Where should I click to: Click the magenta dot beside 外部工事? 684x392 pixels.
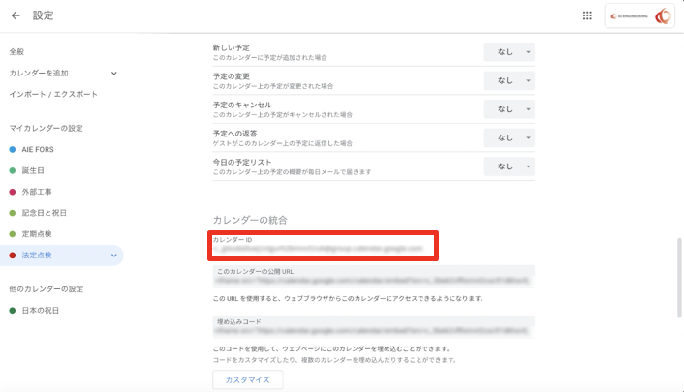pyautogui.click(x=13, y=192)
